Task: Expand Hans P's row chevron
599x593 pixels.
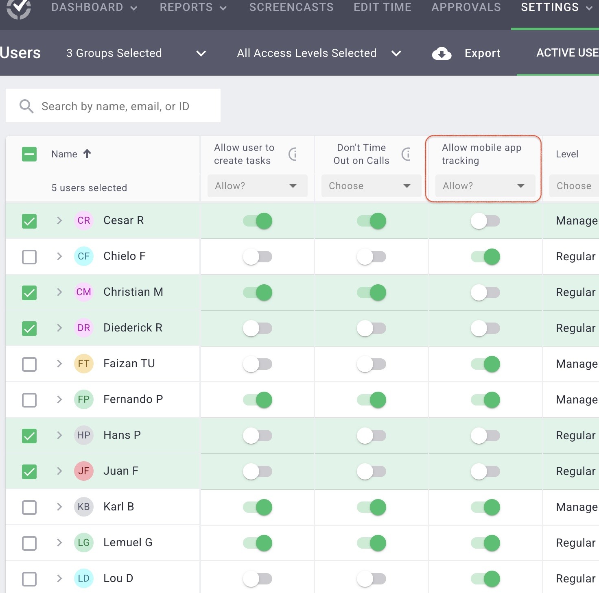Action: point(59,435)
